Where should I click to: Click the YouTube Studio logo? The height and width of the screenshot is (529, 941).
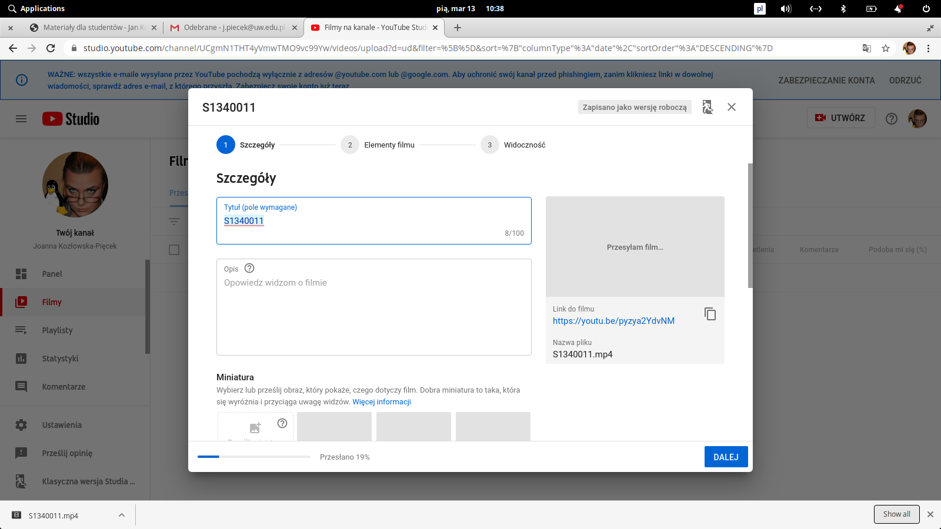71,119
